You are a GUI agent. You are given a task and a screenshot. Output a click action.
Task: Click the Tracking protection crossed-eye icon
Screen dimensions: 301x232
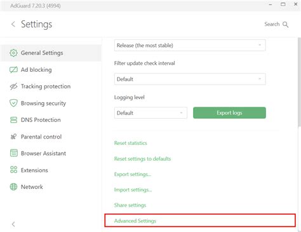(x=13, y=86)
